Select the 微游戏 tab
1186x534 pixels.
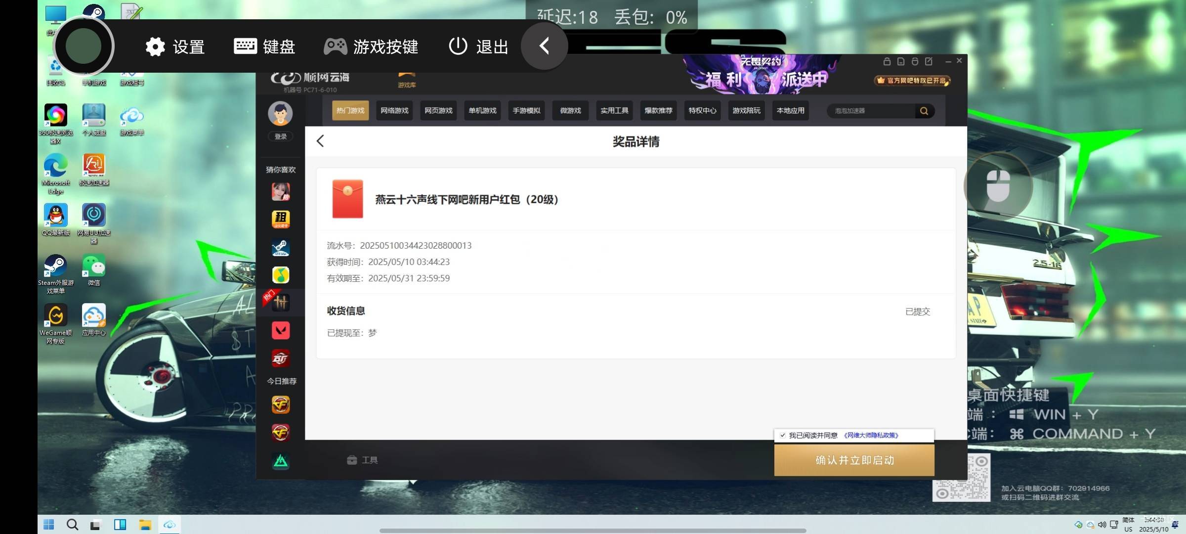tap(570, 110)
